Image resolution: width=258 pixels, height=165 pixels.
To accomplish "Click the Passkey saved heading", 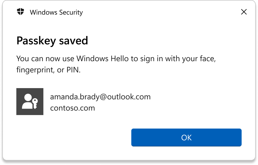I will pos(52,41).
